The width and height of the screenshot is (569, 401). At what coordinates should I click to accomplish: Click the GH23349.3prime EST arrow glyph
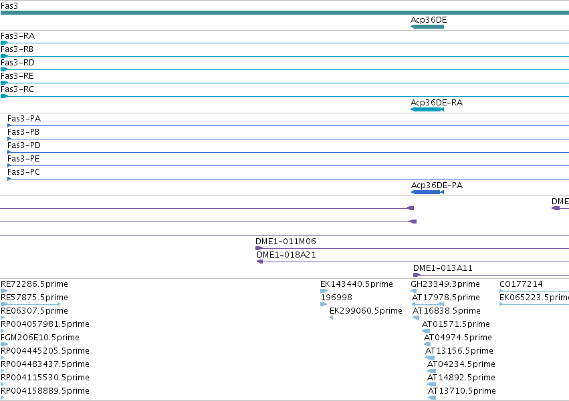[x=414, y=291]
